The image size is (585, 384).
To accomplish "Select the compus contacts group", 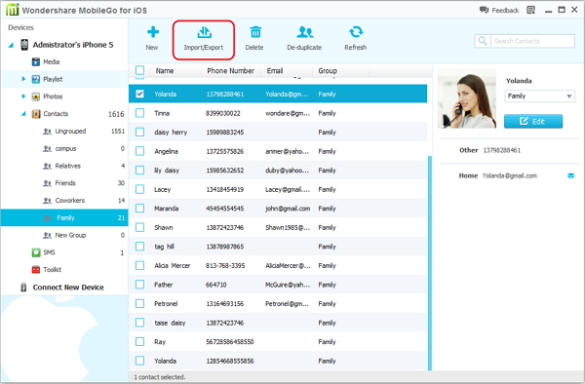I will [64, 148].
